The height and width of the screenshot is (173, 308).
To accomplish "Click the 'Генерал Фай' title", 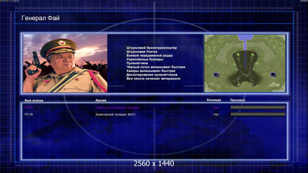I will (x=40, y=18).
